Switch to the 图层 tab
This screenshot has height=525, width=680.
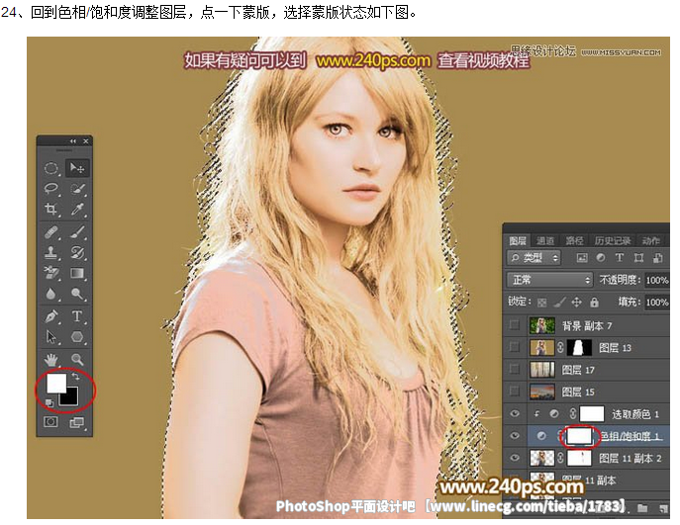(518, 241)
